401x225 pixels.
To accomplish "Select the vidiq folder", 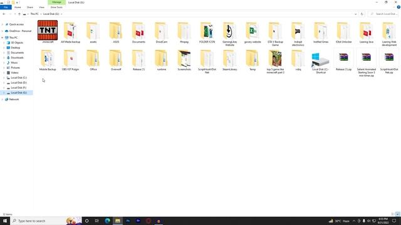I will pyautogui.click(x=298, y=60).
